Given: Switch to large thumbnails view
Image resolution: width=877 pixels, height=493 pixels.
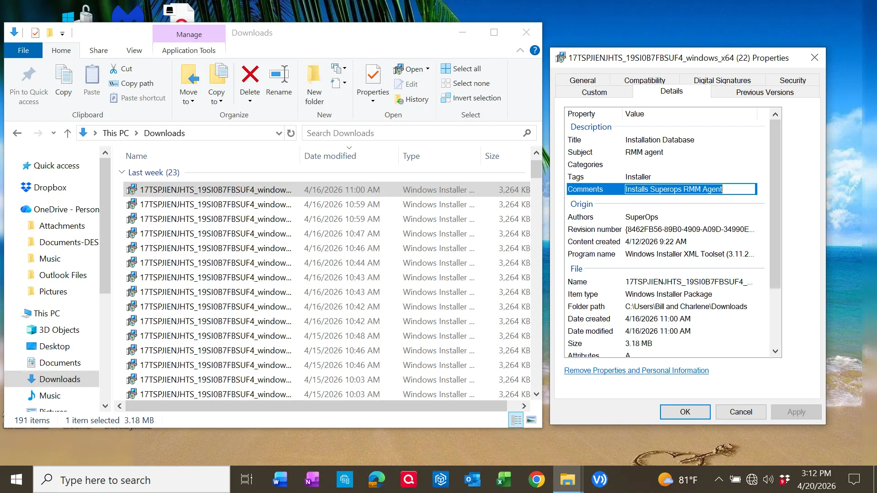Looking at the screenshot, I should (531, 420).
